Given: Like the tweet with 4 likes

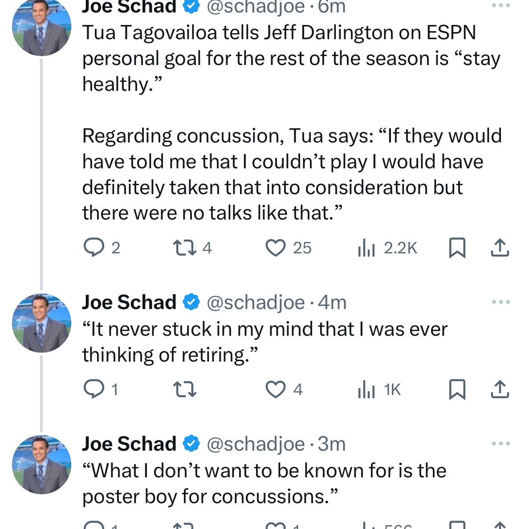Looking at the screenshot, I should 275,390.
